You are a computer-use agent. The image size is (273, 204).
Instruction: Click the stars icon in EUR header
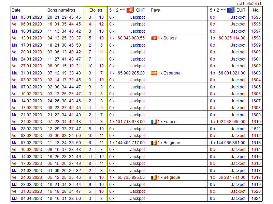(223, 10)
